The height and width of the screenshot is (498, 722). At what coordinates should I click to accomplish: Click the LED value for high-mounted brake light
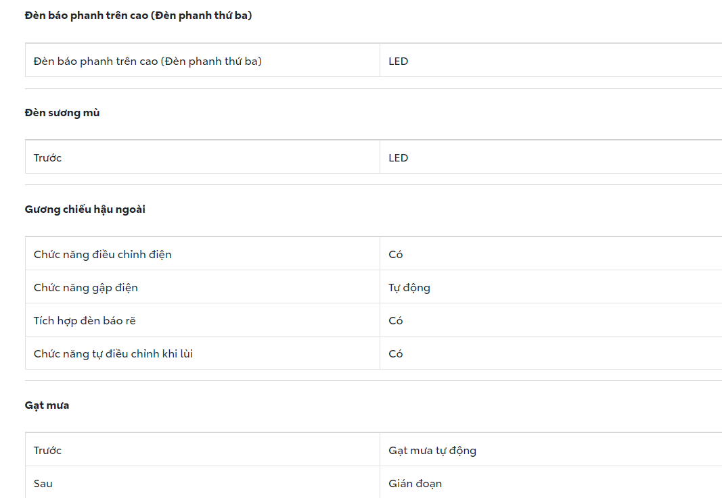(399, 61)
